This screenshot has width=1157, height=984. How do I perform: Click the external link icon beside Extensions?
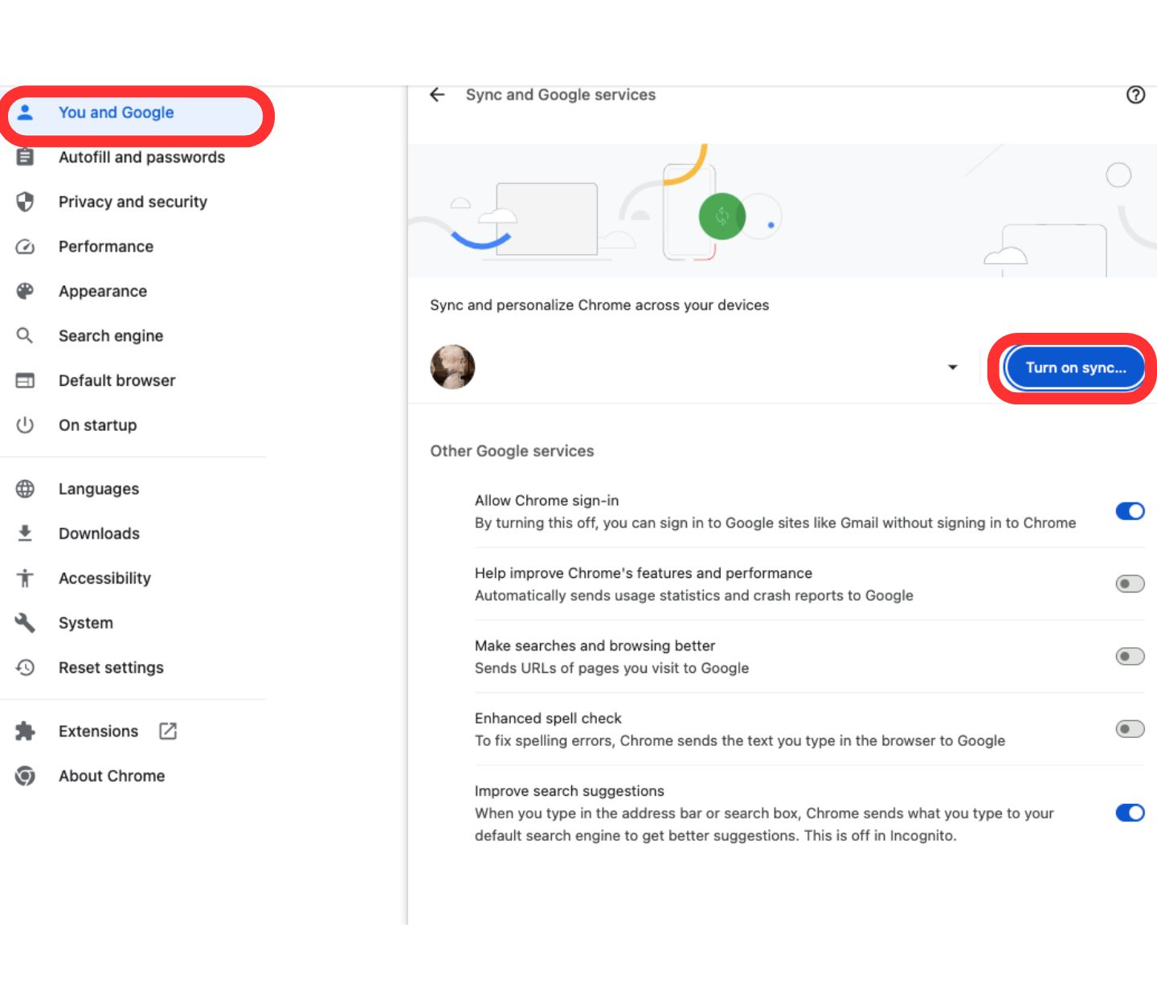coord(168,731)
